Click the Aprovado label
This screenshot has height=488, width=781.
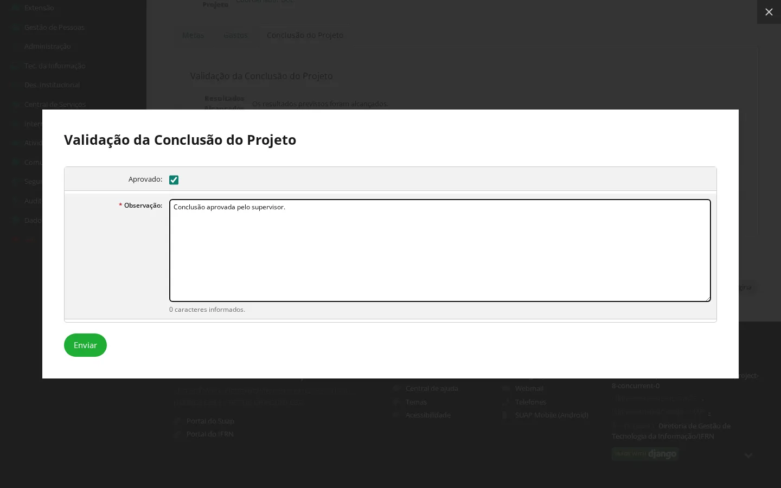[x=145, y=179]
